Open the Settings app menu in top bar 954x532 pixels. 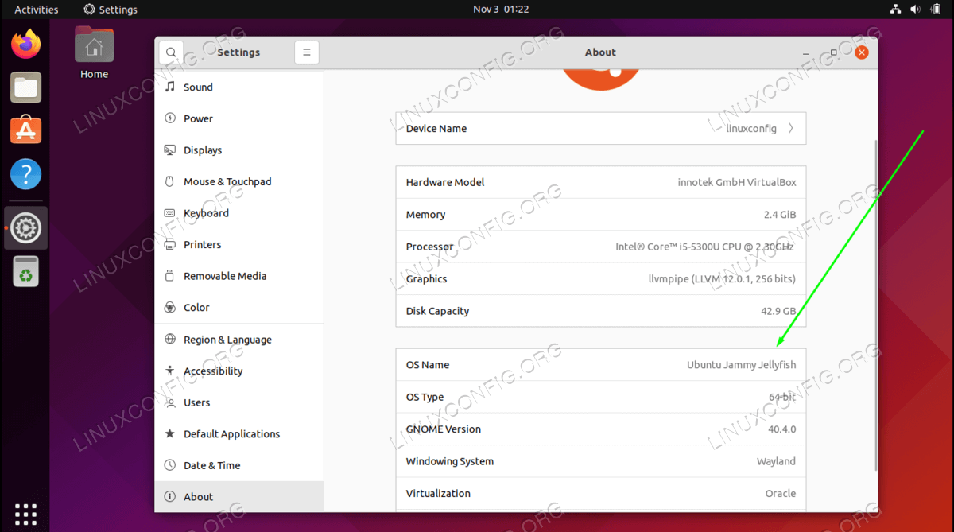pyautogui.click(x=111, y=10)
